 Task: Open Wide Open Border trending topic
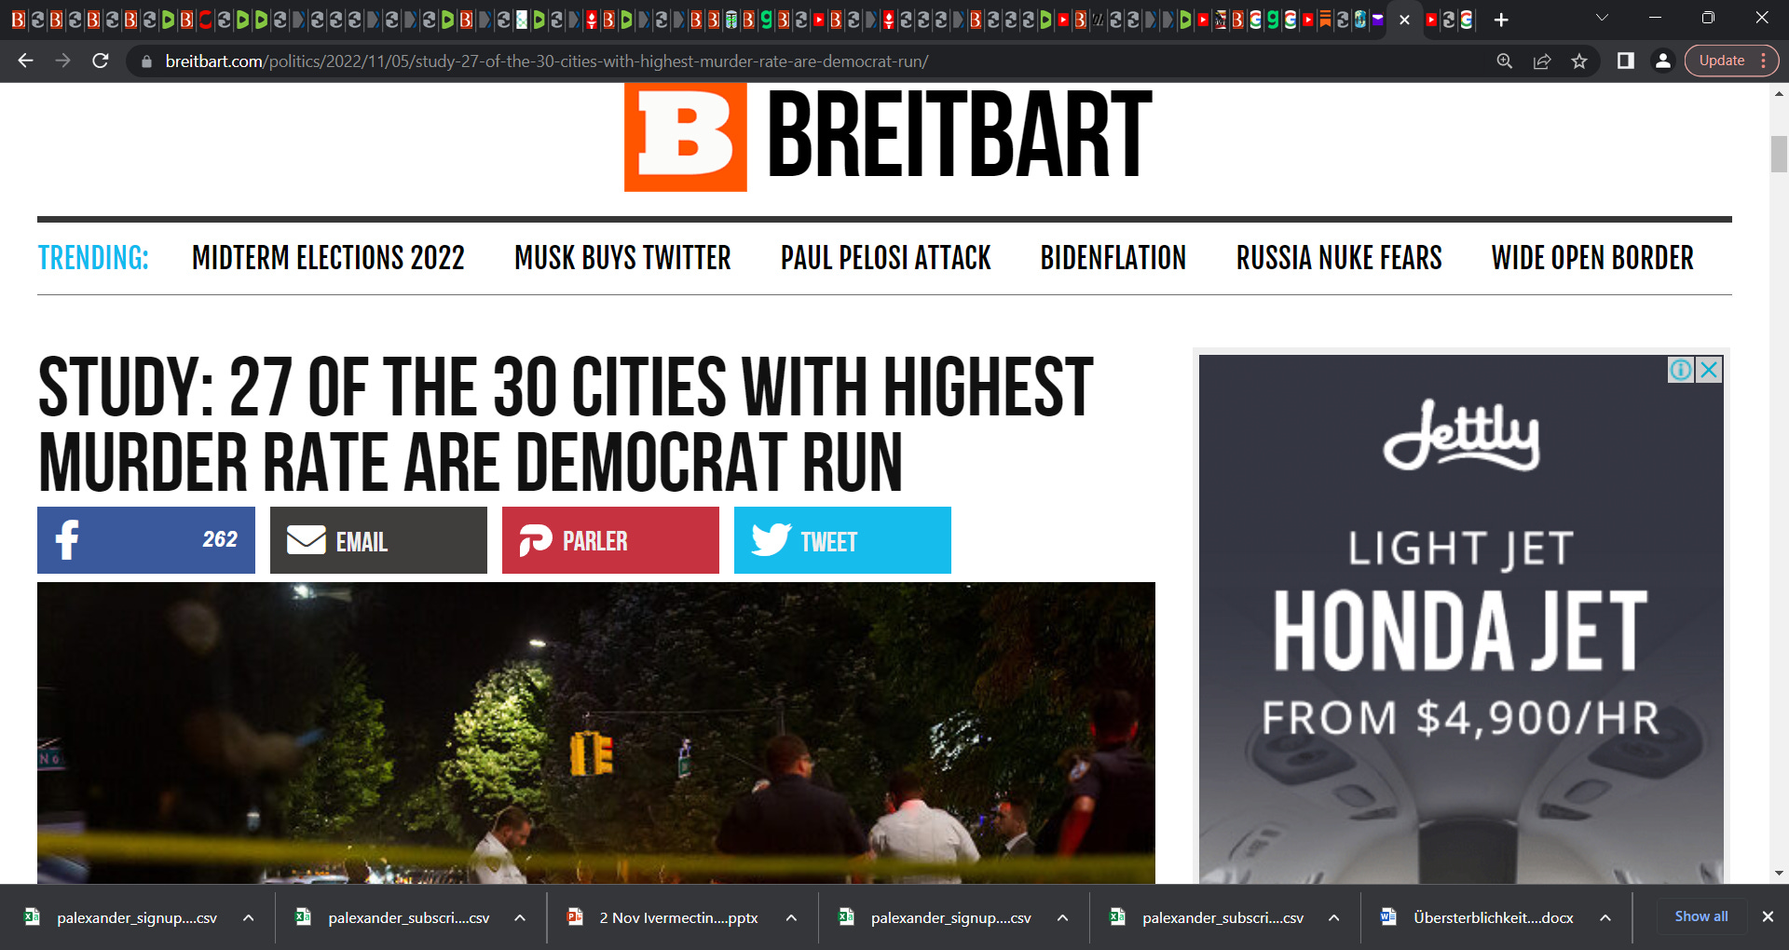tap(1592, 258)
